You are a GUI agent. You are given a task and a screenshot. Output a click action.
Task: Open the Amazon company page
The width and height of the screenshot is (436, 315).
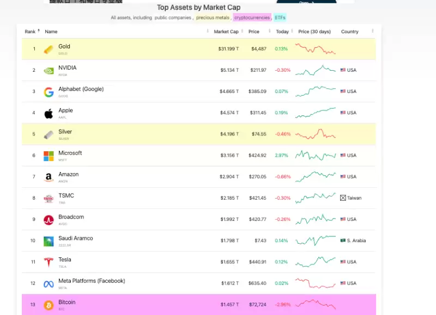click(69, 174)
